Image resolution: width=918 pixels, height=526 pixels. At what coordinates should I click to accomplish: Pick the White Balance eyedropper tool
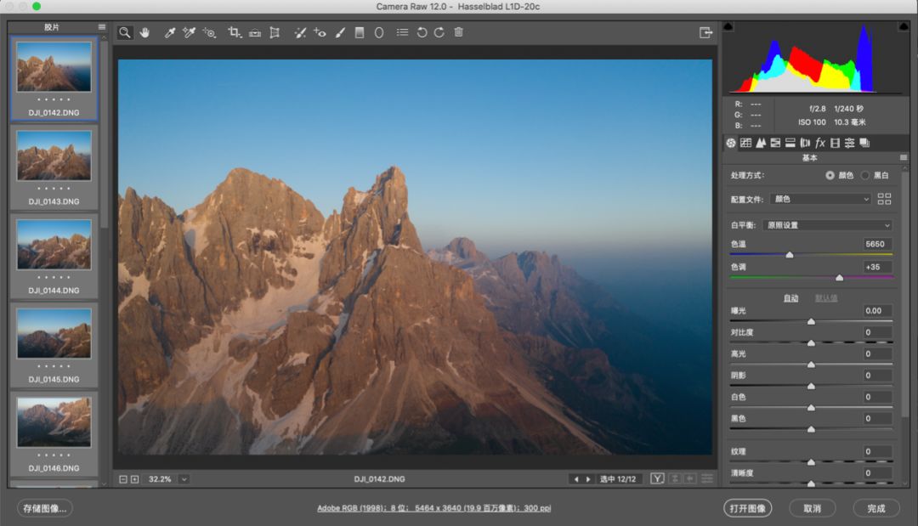(x=169, y=33)
